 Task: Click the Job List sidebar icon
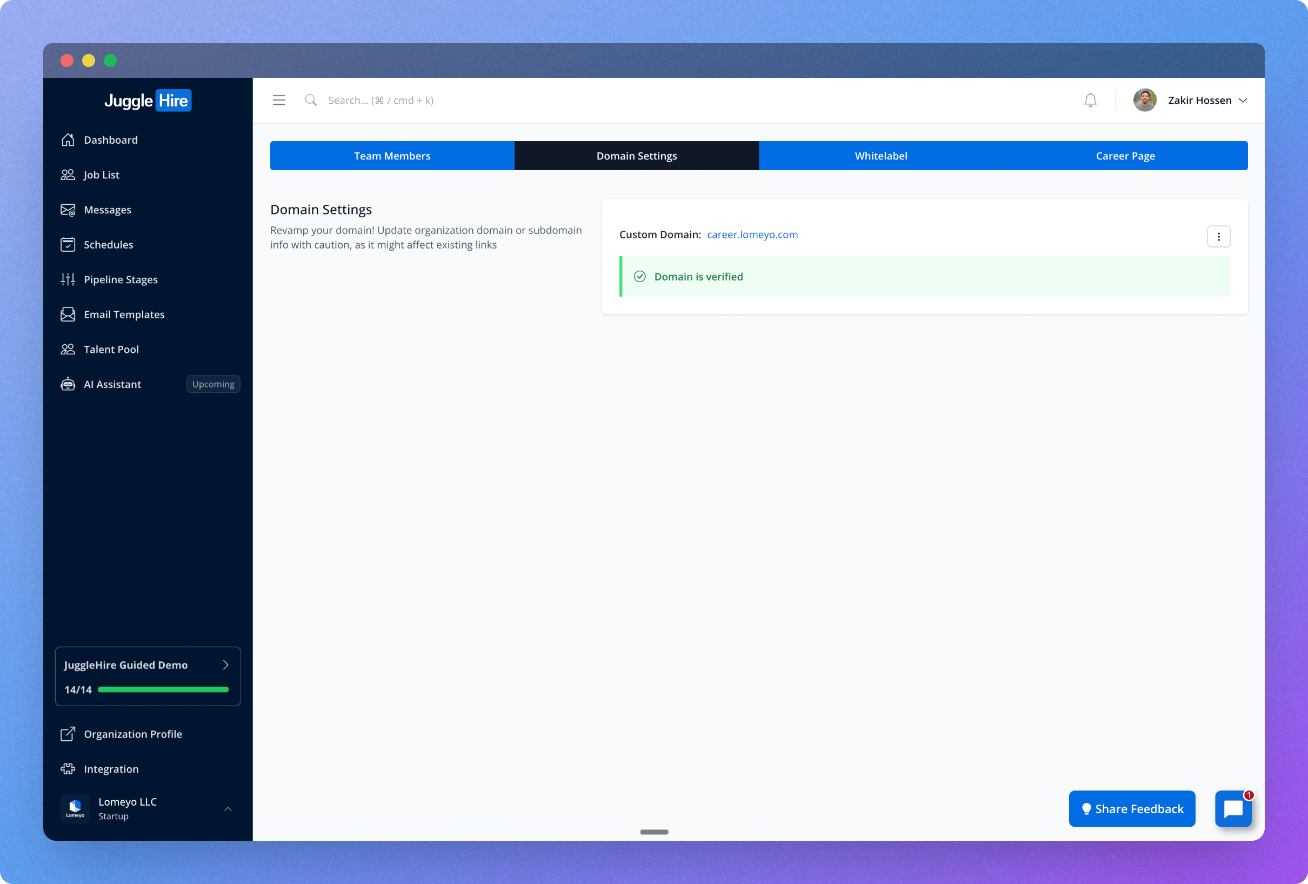click(69, 173)
